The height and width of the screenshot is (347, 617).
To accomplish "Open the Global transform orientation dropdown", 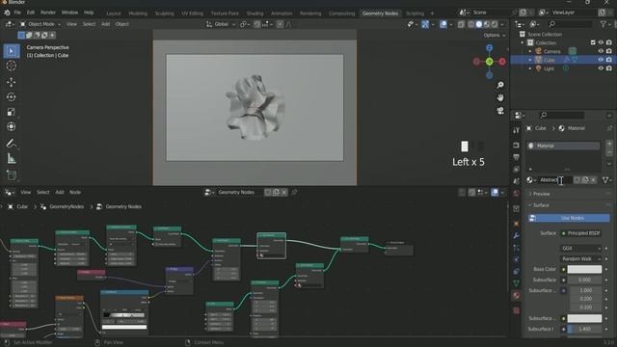I will coord(221,24).
